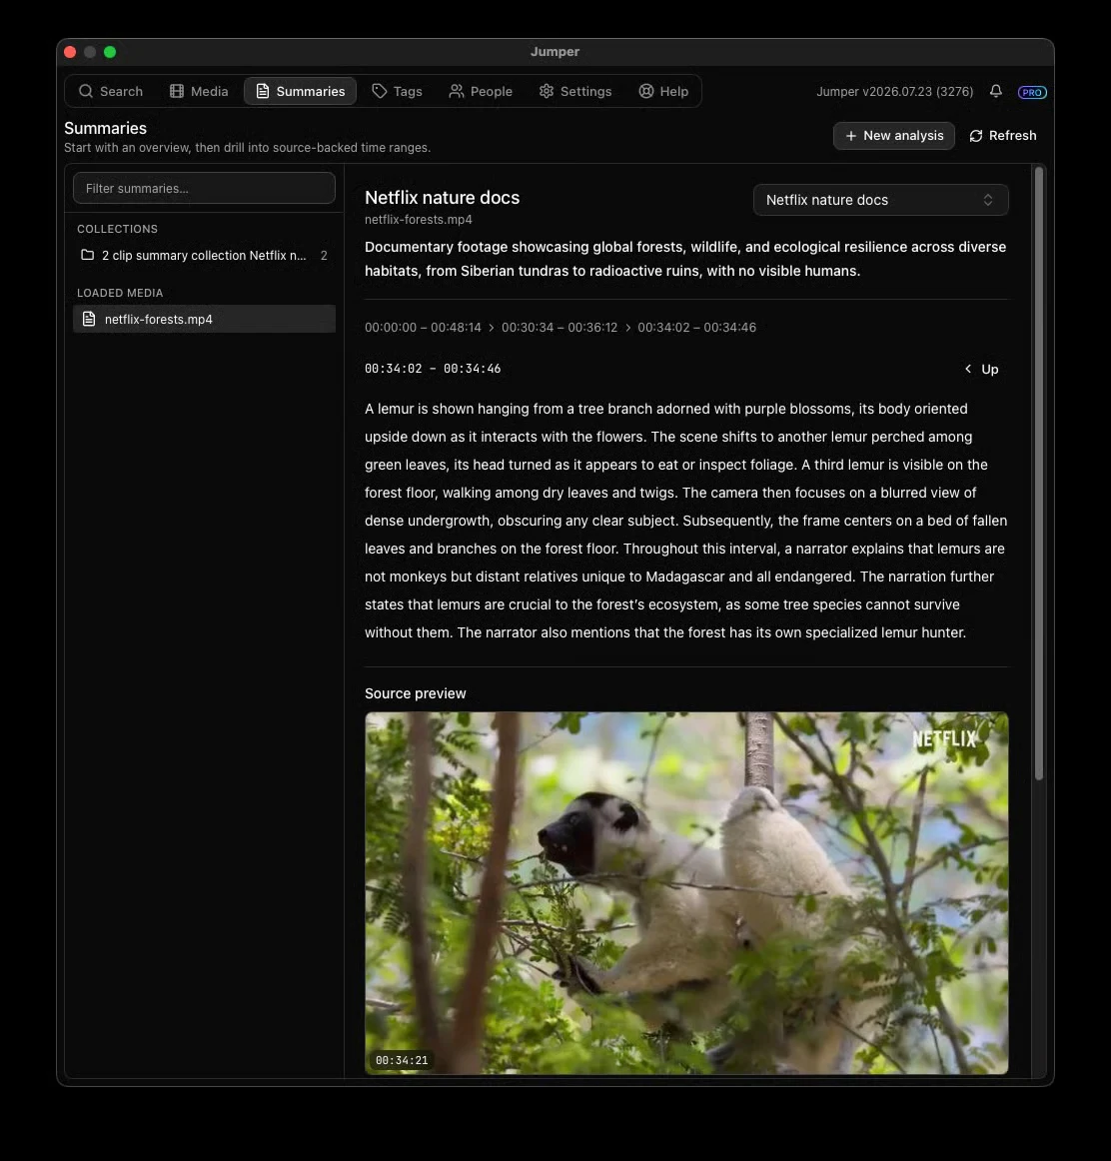Select the Summaries tab
Screen dimensions: 1111x1161
click(300, 91)
